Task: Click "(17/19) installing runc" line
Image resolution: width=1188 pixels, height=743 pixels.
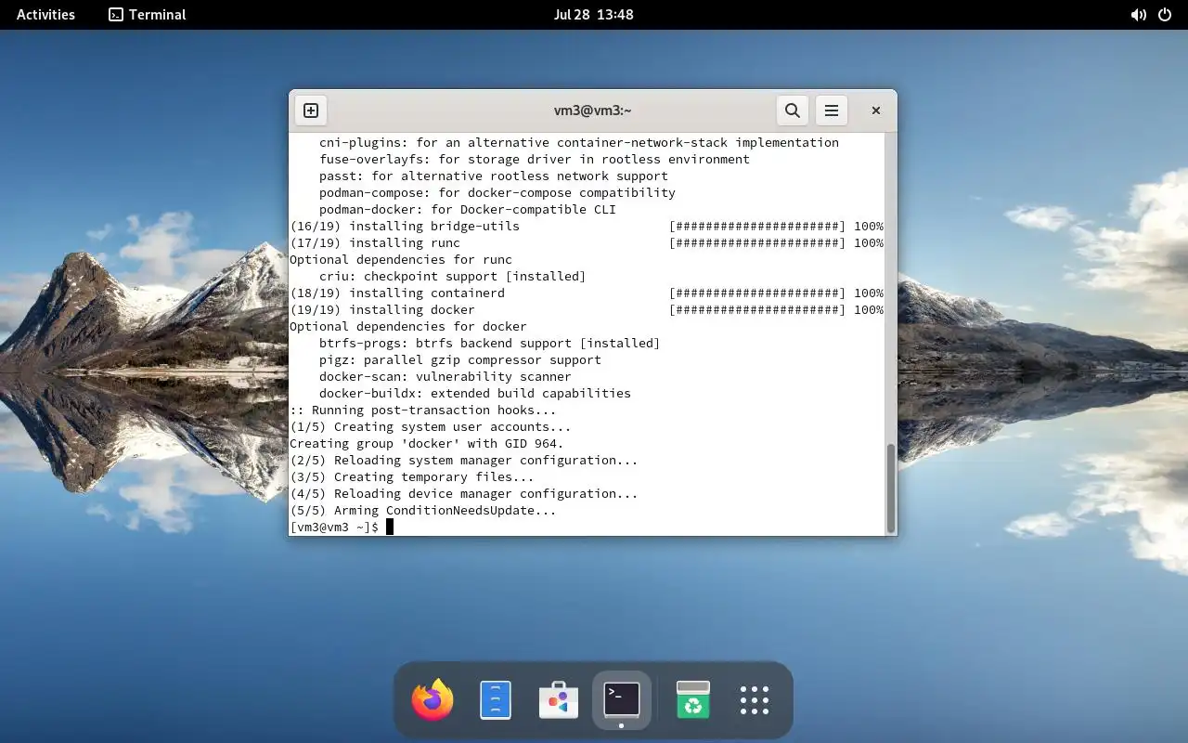Action: pyautogui.click(x=375, y=243)
